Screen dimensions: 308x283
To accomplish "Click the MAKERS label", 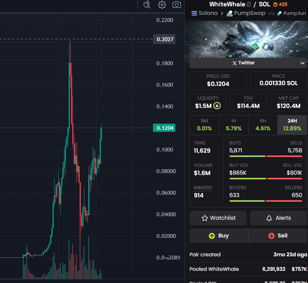I will [203, 188].
